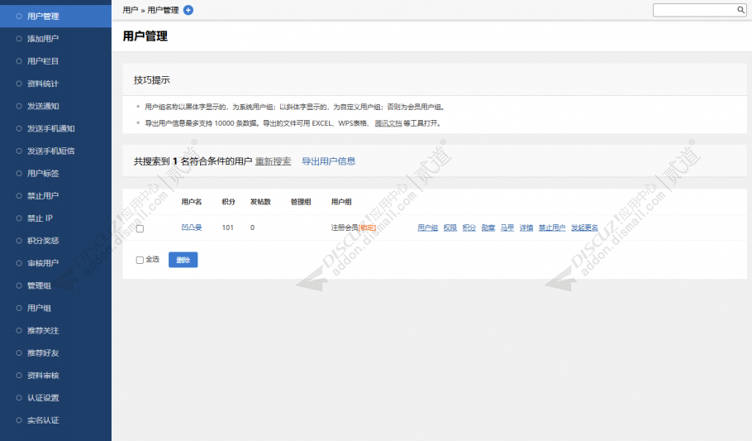Image resolution: width=752 pixels, height=441 pixels.
Task: Open sidebar item 用户管理
Action: (x=55, y=17)
